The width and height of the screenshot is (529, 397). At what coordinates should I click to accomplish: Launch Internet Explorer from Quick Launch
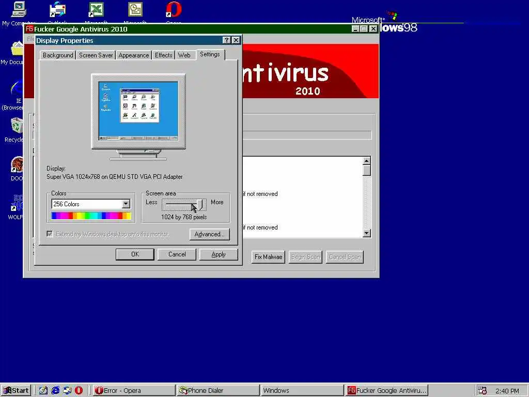tap(55, 391)
